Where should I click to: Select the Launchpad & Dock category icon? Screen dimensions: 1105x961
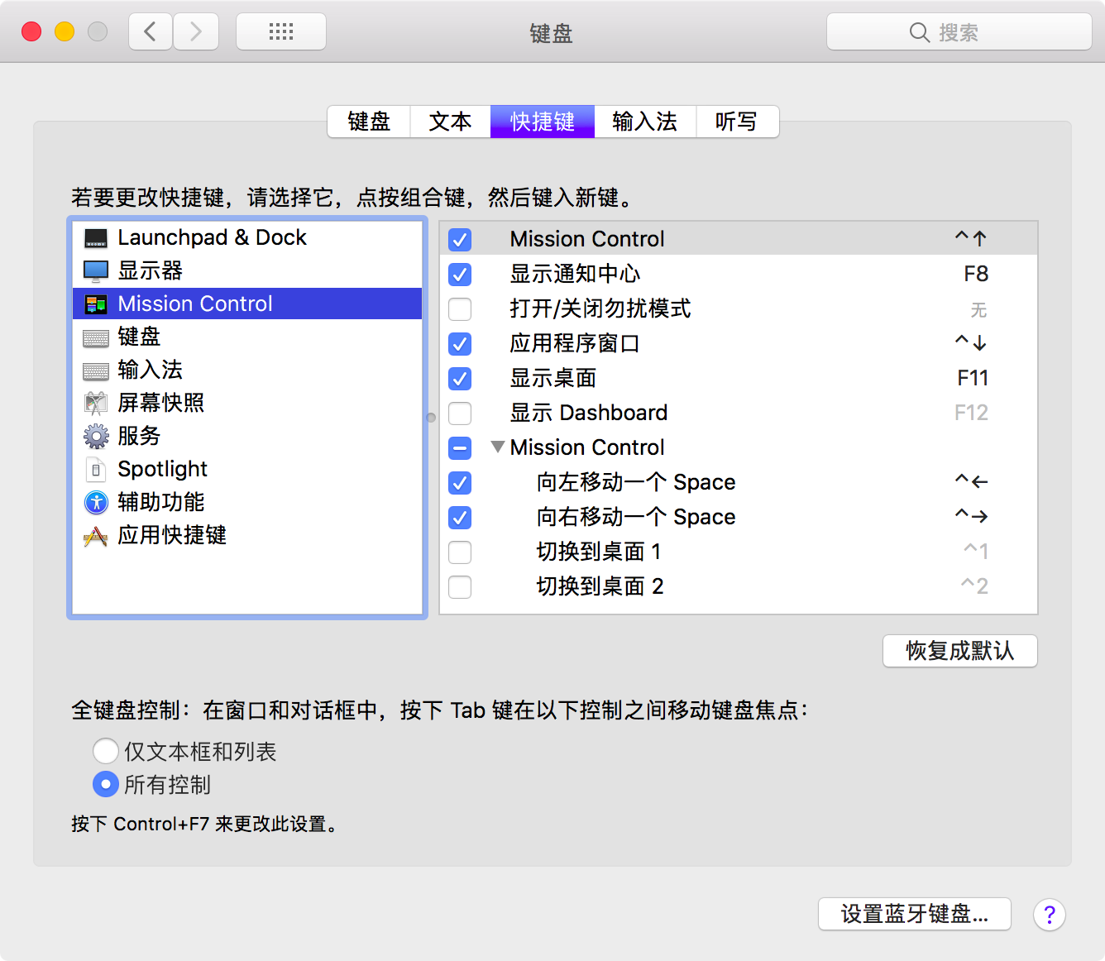tap(96, 238)
